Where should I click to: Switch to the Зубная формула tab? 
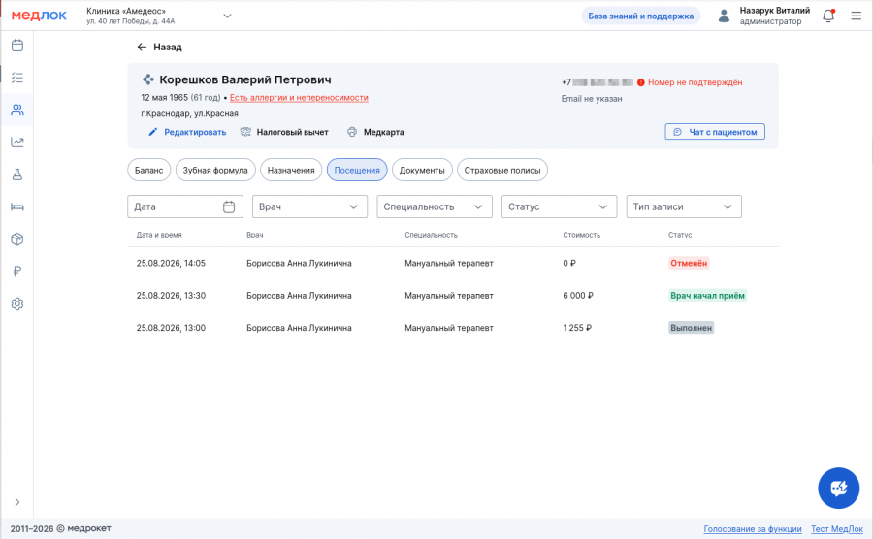click(x=215, y=171)
